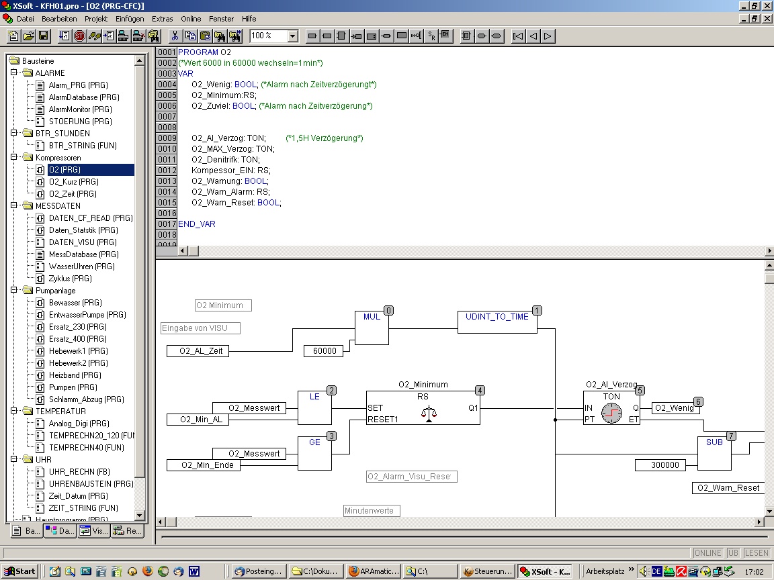The height and width of the screenshot is (580, 774).
Task: Open the Extras menu
Action: [163, 19]
